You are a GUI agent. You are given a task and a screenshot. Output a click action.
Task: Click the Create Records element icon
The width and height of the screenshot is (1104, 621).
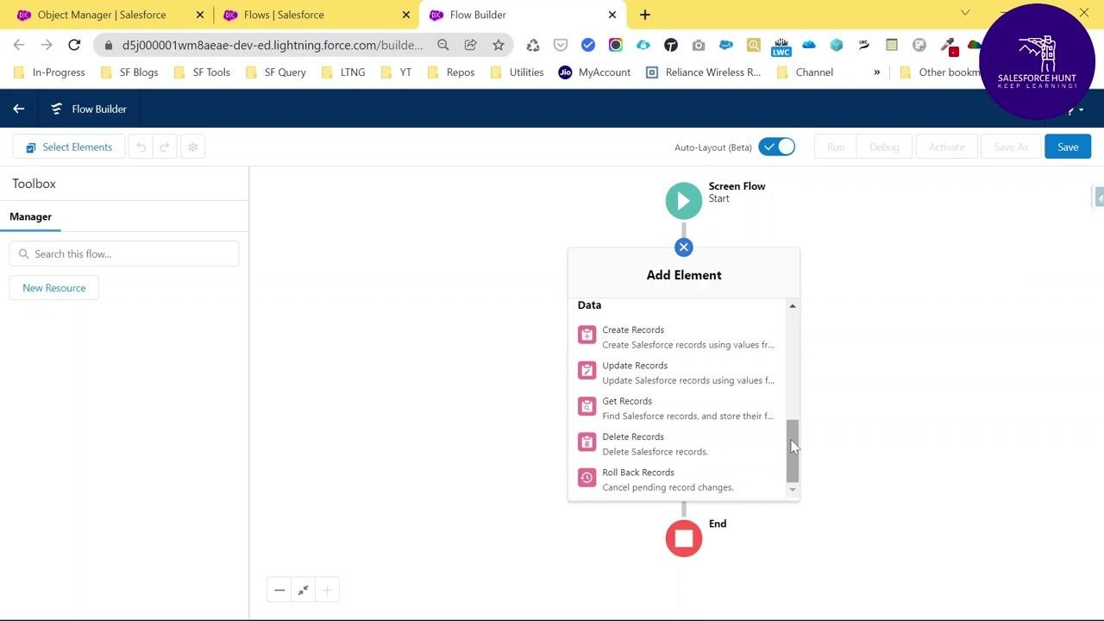click(x=586, y=336)
